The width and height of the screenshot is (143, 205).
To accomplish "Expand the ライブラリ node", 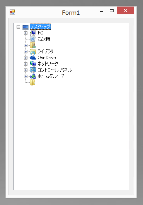I will pyautogui.click(x=26, y=51).
